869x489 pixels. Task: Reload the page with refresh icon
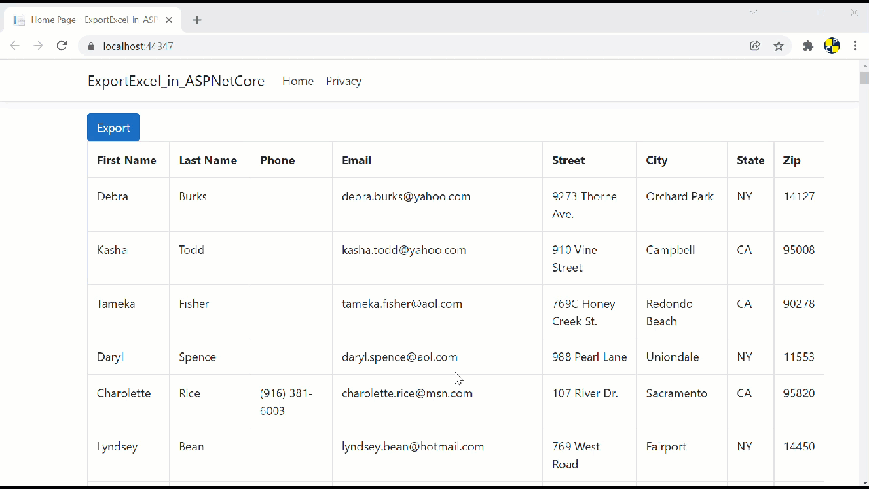pyautogui.click(x=62, y=46)
